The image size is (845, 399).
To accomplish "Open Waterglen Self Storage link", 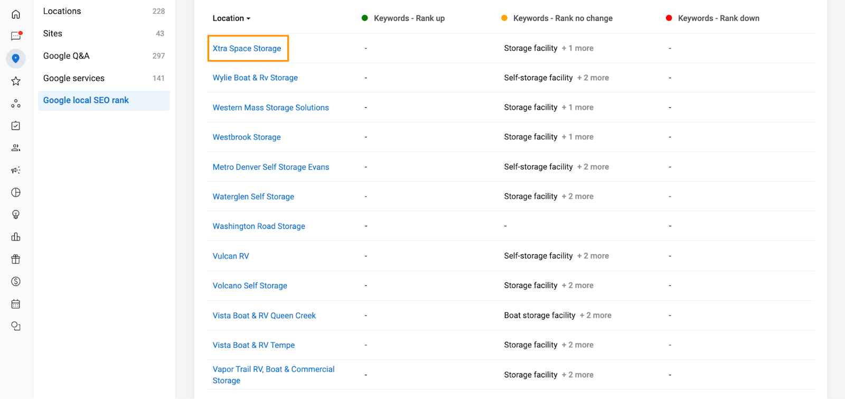I will click(253, 197).
